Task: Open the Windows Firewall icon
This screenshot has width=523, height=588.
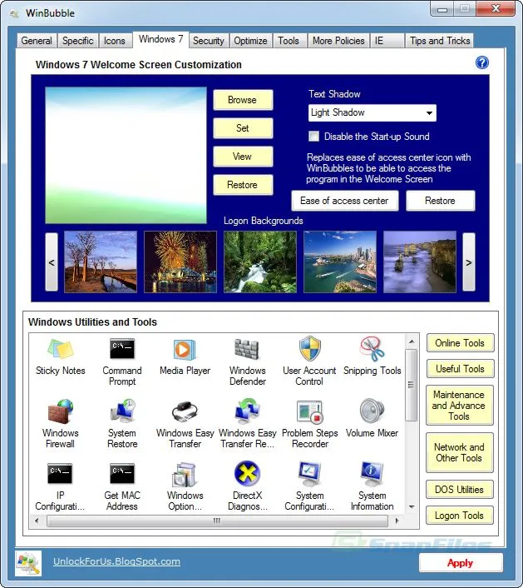Action: point(60,411)
